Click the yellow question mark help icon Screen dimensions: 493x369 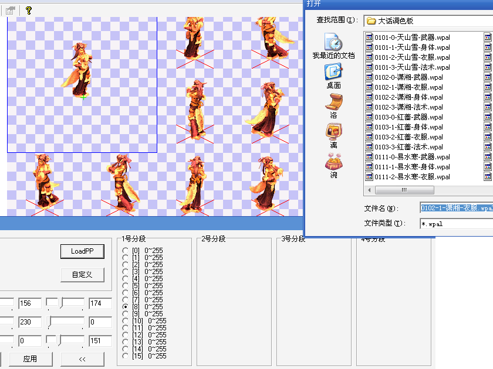29,11
